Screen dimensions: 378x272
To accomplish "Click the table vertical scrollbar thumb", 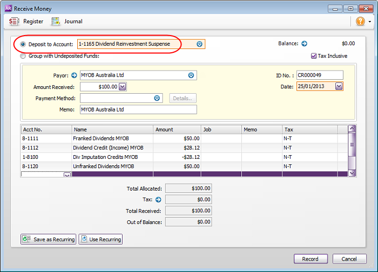I will tap(352, 144).
